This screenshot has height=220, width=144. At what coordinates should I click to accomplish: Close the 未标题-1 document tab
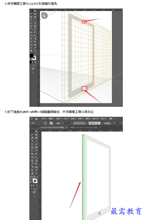(100, 128)
